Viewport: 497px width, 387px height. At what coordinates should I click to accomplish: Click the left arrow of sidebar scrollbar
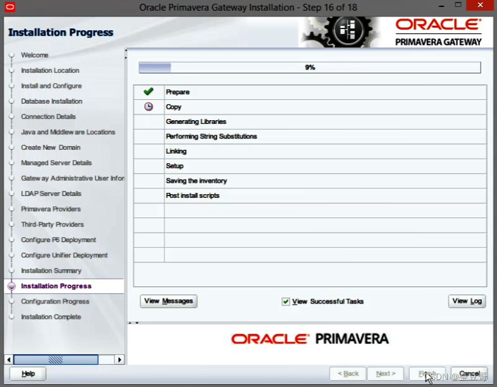pyautogui.click(x=9, y=360)
